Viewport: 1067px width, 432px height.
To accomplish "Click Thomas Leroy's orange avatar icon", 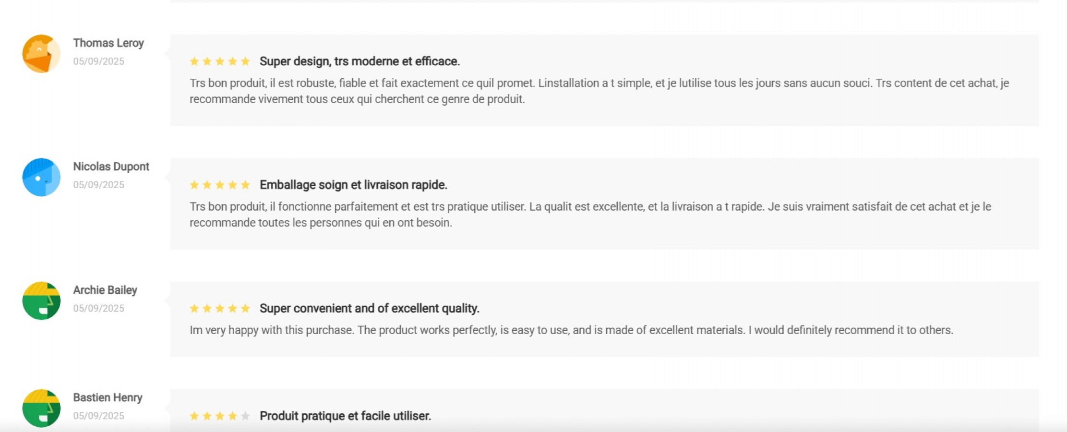I will 41,54.
